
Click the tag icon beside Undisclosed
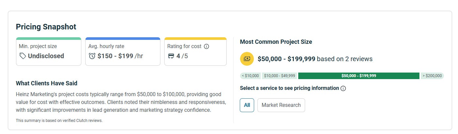pyautogui.click(x=23, y=56)
